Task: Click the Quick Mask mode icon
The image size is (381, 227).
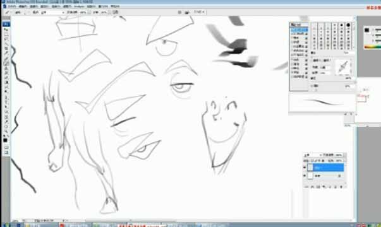Action: 6,147
